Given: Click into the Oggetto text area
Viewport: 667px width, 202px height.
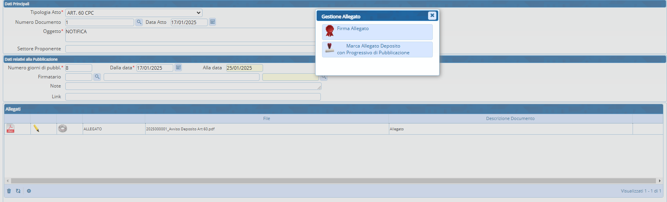Looking at the screenshot, I should click(190, 35).
